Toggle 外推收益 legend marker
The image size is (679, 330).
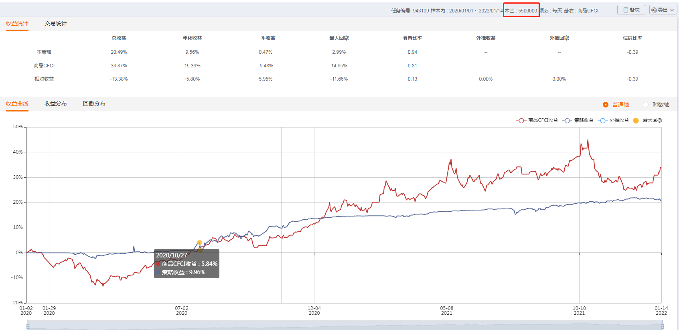pos(602,120)
